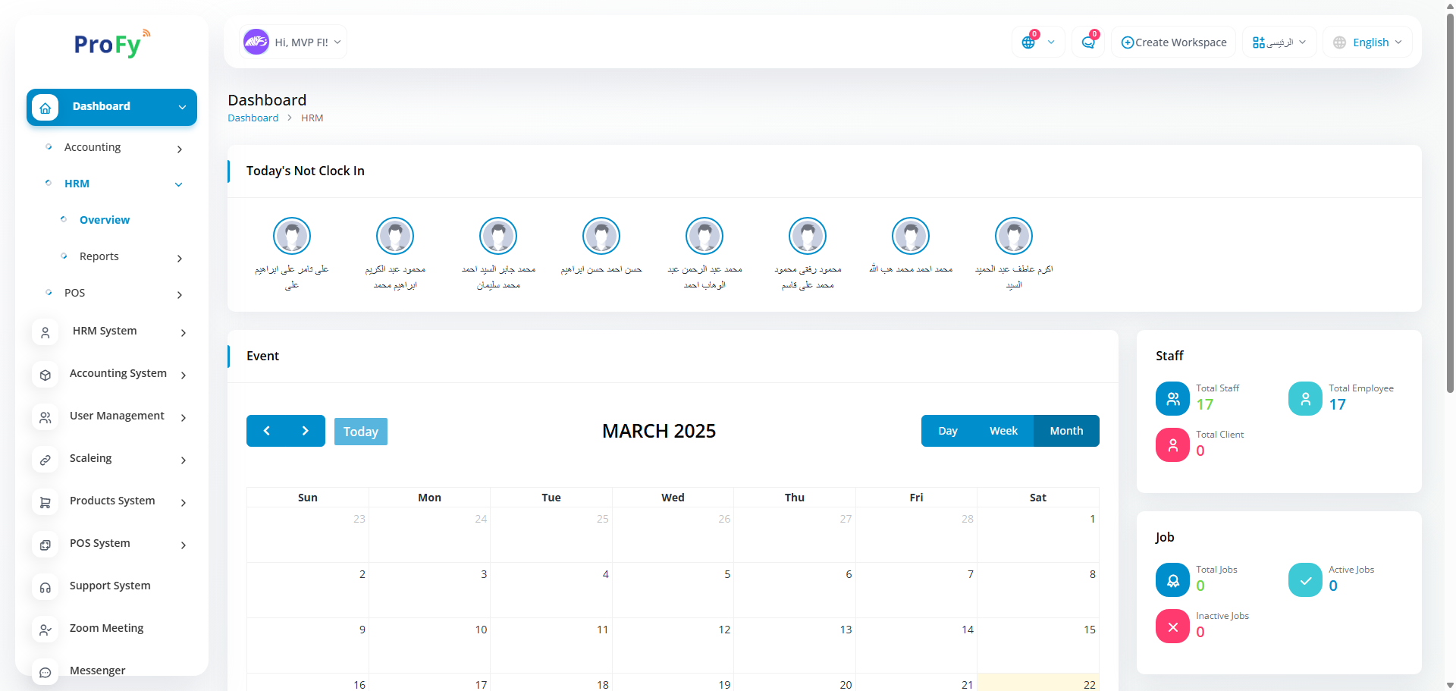This screenshot has width=1456, height=691.
Task: Switch calendar to Week view
Action: [1003, 431]
